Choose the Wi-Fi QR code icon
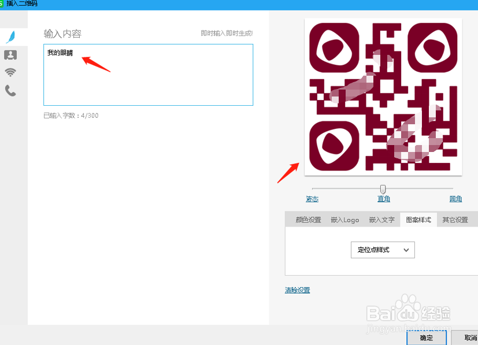The height and width of the screenshot is (345, 478). point(10,72)
